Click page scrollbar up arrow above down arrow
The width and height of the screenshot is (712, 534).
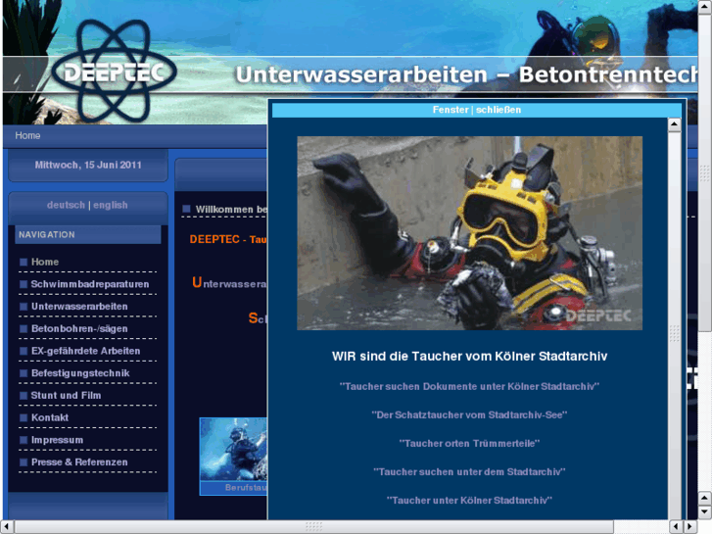(704, 498)
